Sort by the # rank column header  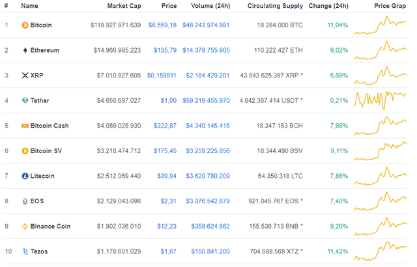point(6,6)
